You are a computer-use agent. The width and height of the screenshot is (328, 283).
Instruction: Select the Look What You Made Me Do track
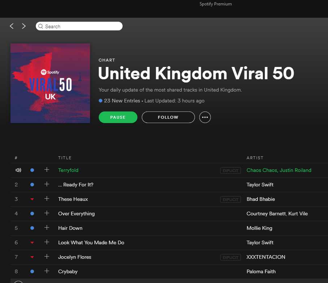tap(91, 242)
